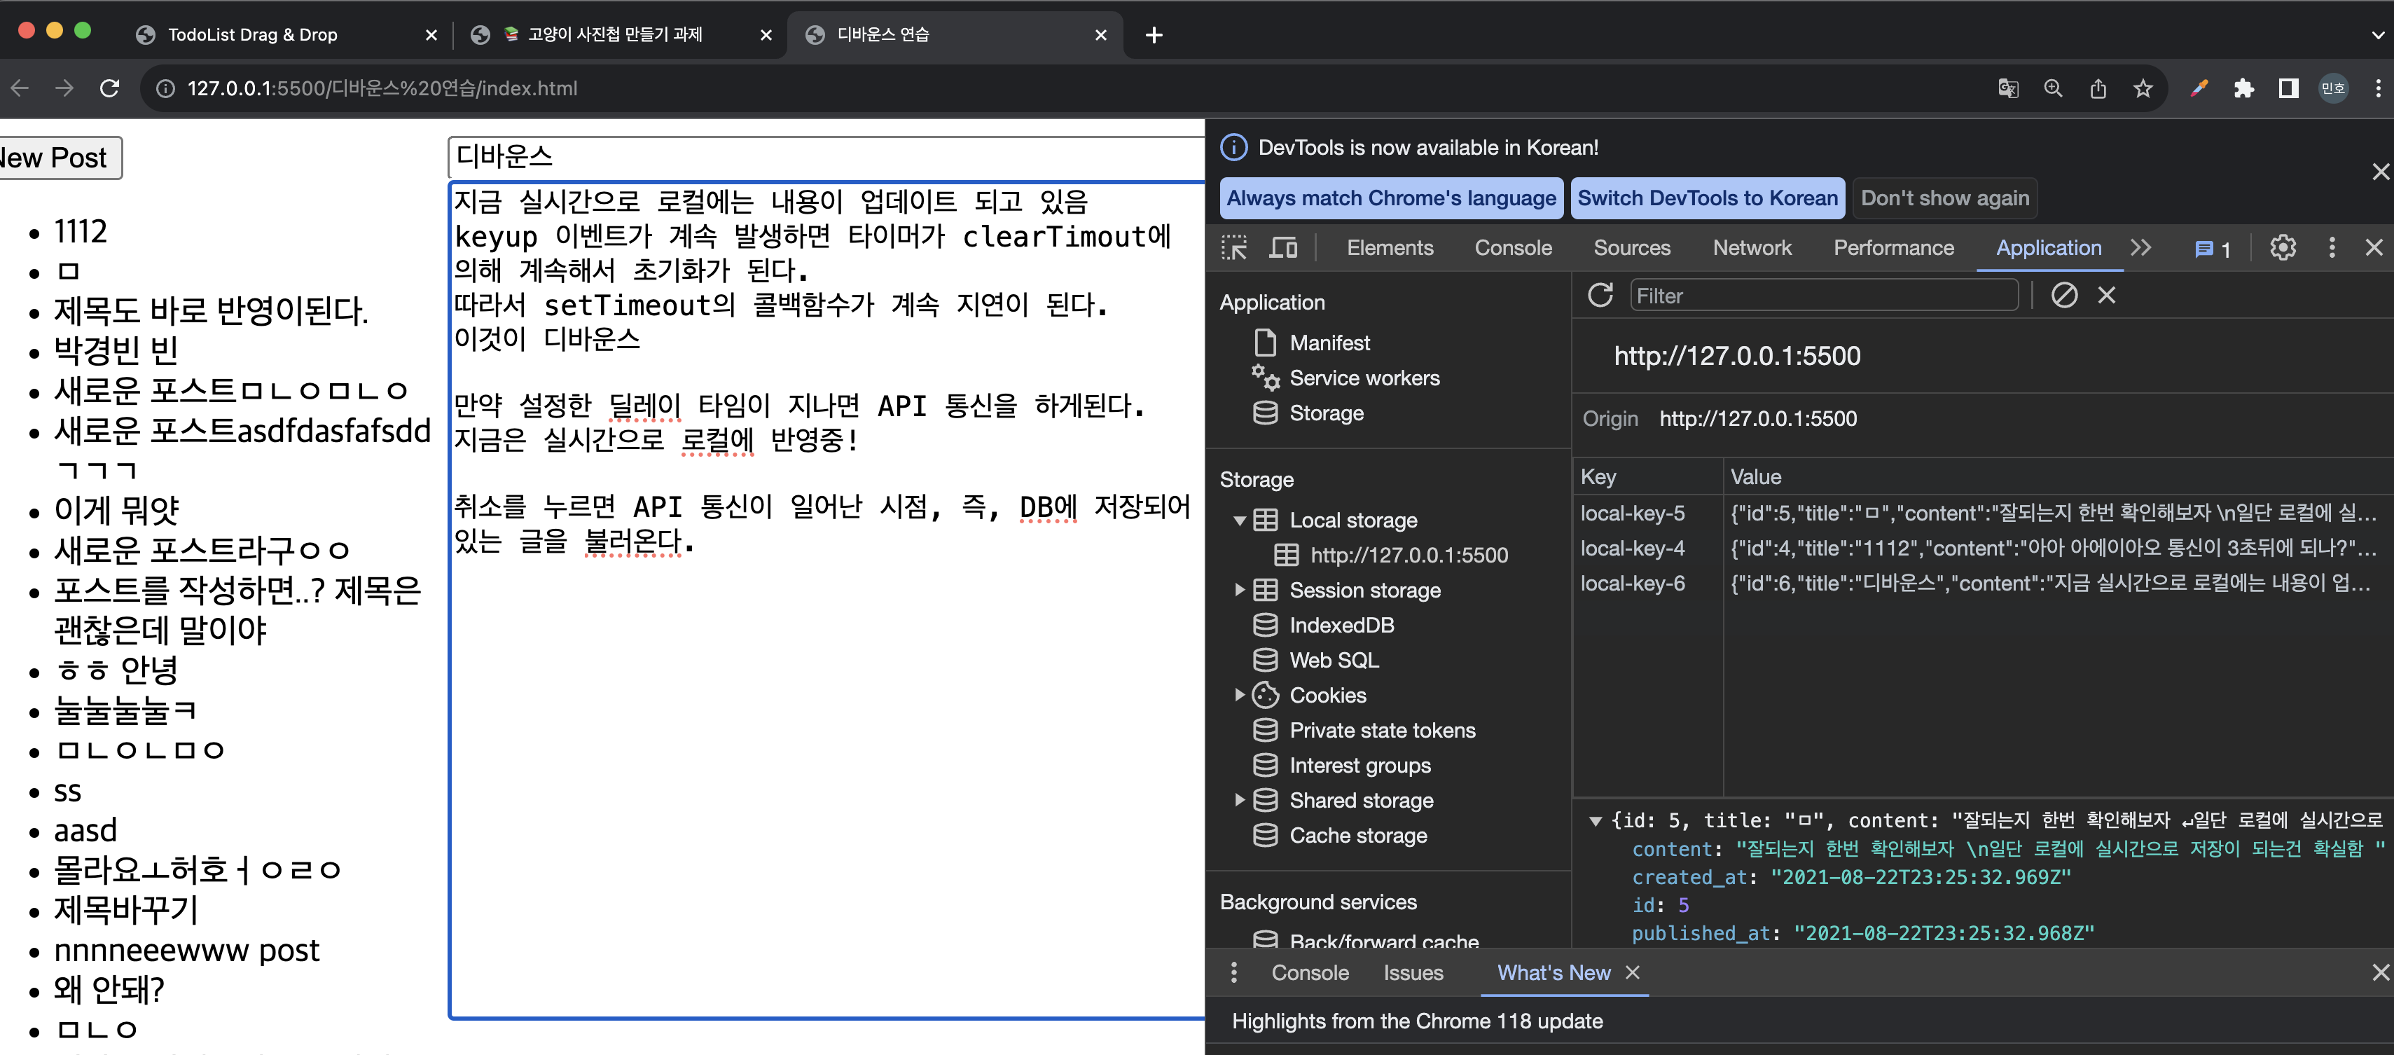Toggle the device toolbar icon
This screenshot has height=1055, width=2394.
[x=1283, y=247]
